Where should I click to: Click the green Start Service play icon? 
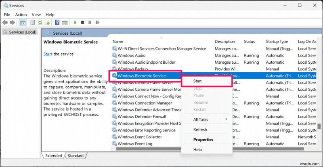pyautogui.click(x=75, y=23)
